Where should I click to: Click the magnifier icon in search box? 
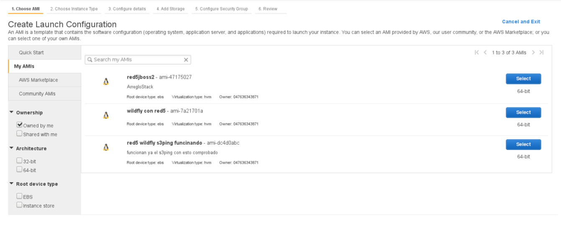click(x=90, y=60)
